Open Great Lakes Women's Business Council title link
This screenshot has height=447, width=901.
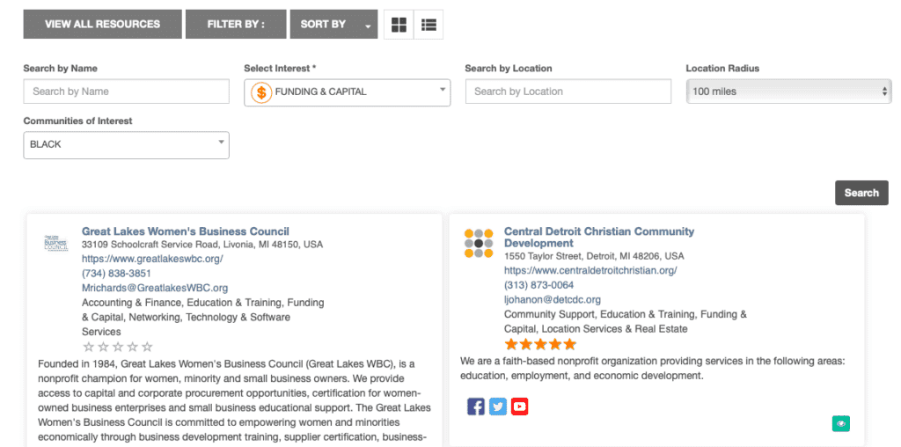(x=186, y=231)
